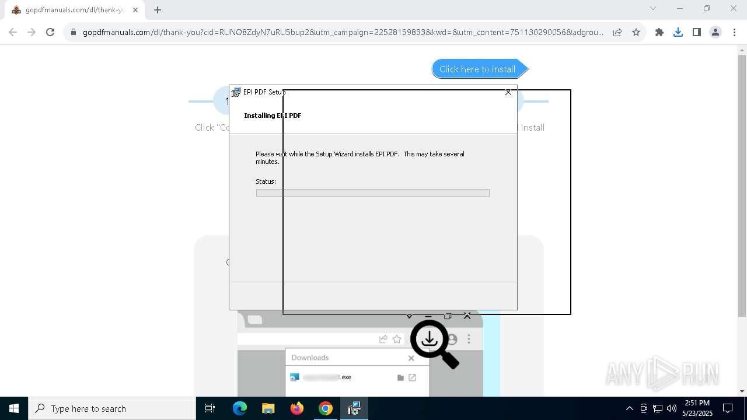Click the magnifier download illustration
Image resolution: width=747 pixels, height=420 pixels.
(434, 344)
